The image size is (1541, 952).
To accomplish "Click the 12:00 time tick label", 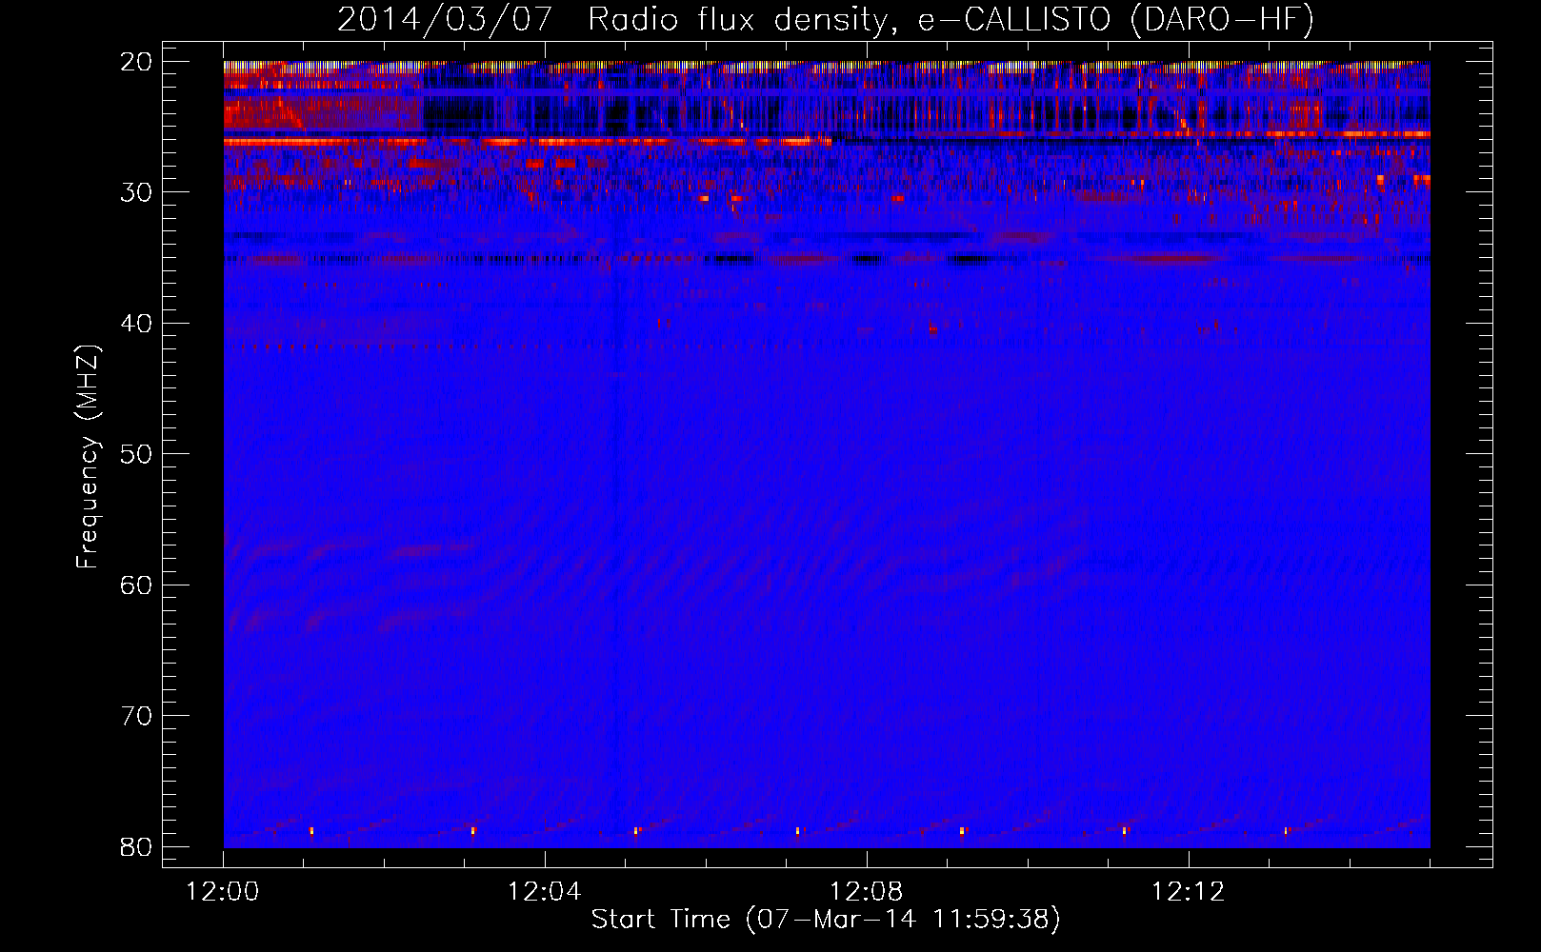I will [x=223, y=892].
